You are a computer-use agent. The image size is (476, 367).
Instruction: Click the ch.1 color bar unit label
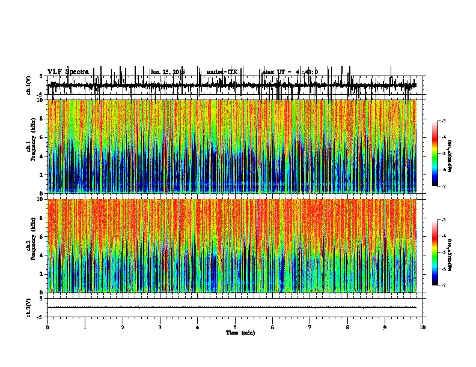[x=450, y=157]
